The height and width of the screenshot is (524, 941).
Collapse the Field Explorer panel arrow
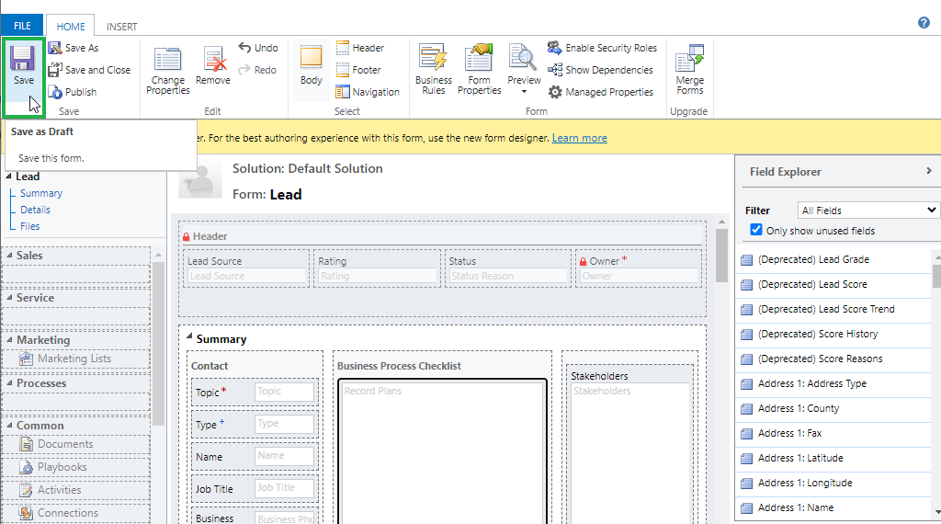[928, 171]
